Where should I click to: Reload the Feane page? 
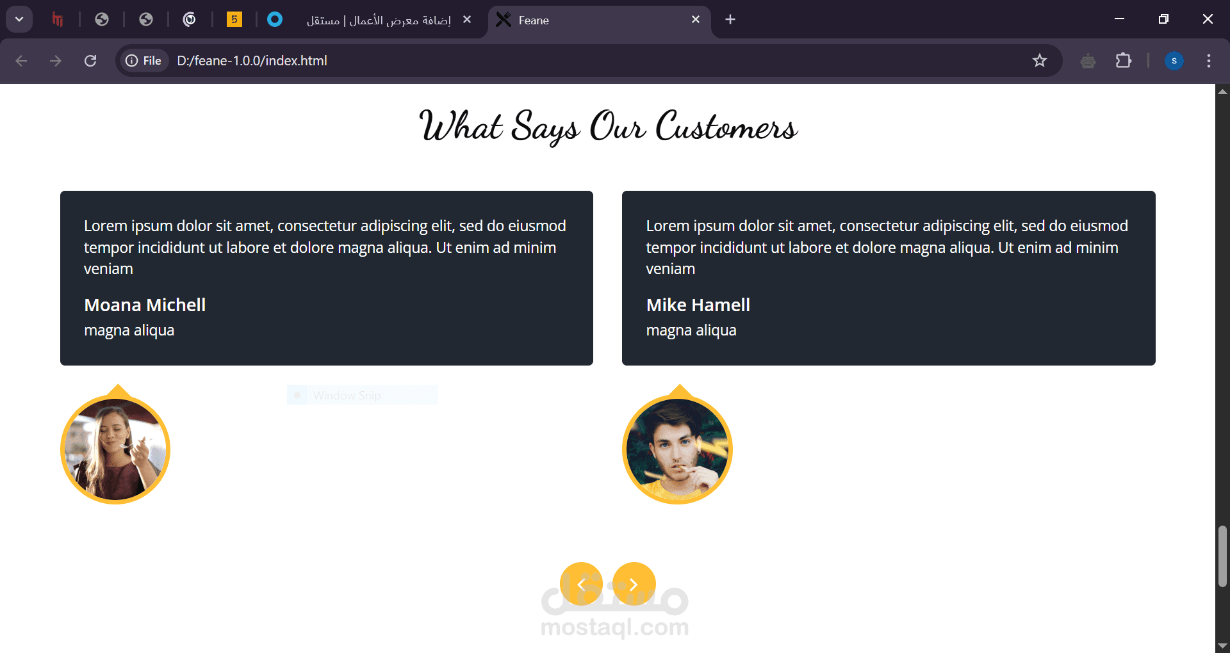pos(90,61)
